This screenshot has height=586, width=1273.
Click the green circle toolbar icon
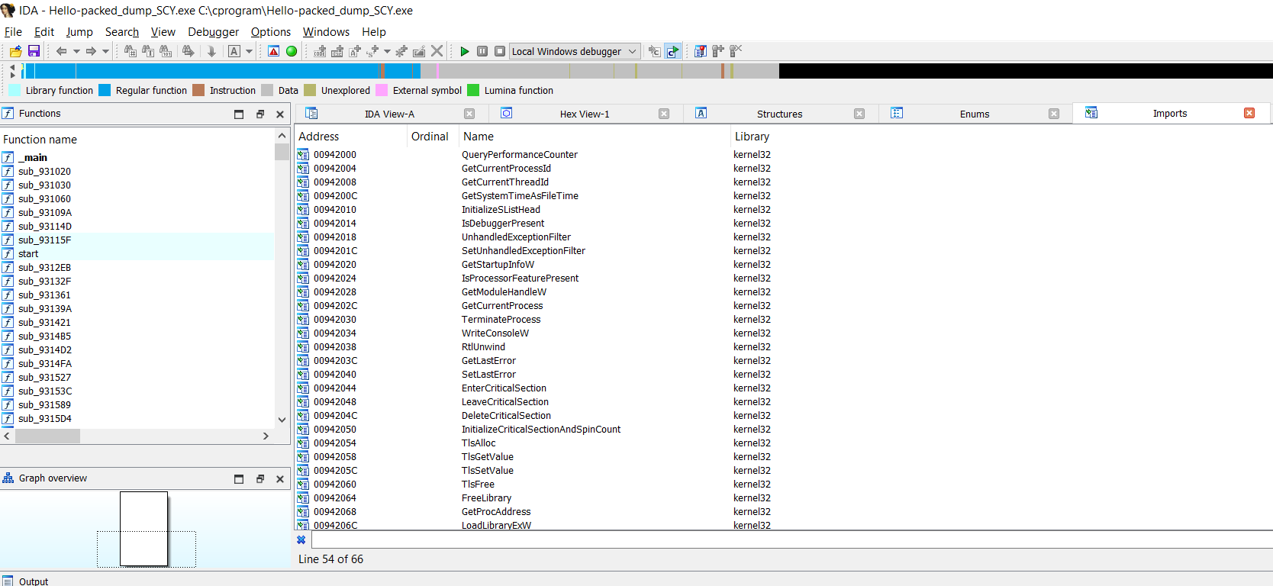(x=292, y=51)
